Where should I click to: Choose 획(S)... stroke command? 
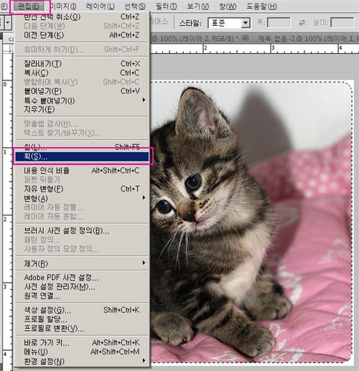pos(82,156)
